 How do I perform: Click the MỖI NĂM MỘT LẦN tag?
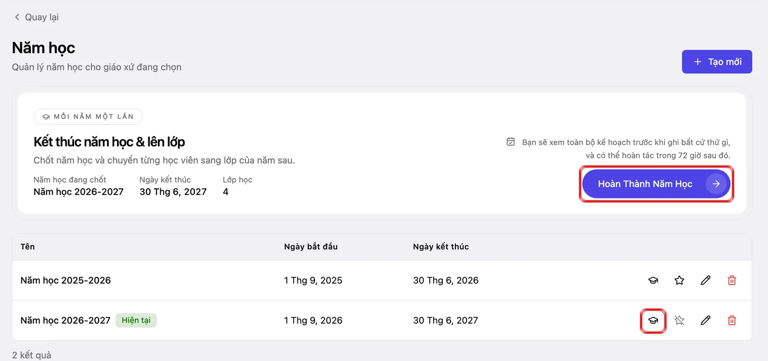pyautogui.click(x=88, y=116)
